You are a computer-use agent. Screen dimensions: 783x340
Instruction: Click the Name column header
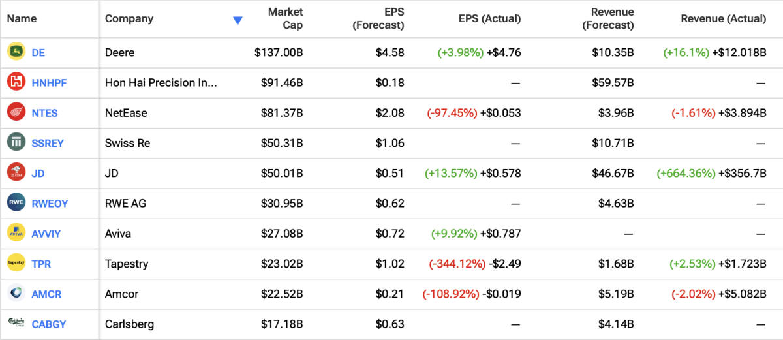tap(22, 19)
